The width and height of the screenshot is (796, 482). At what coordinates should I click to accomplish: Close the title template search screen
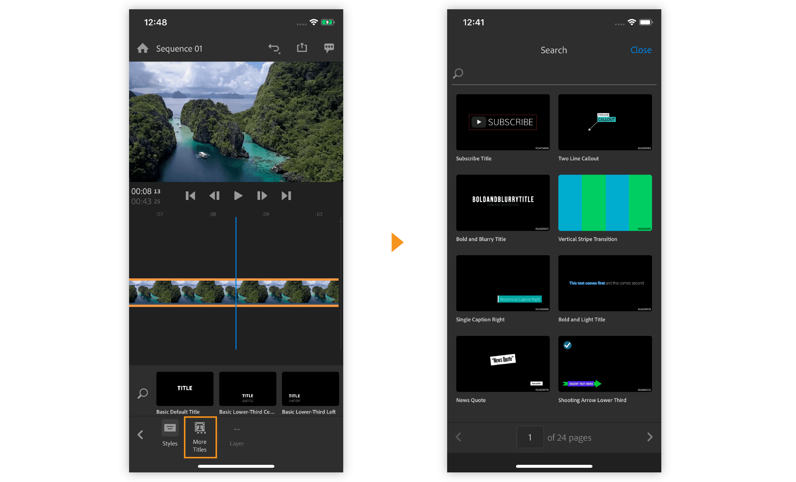click(641, 50)
